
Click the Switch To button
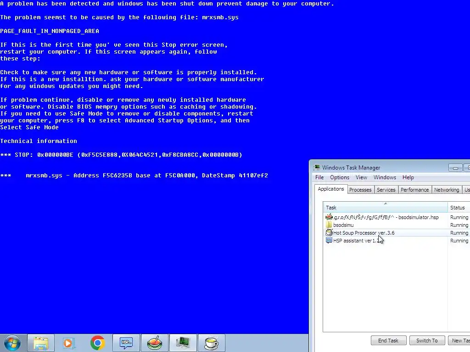click(x=427, y=341)
